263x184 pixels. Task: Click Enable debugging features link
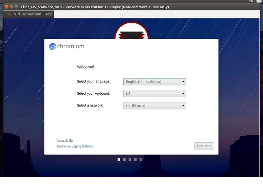75,146
